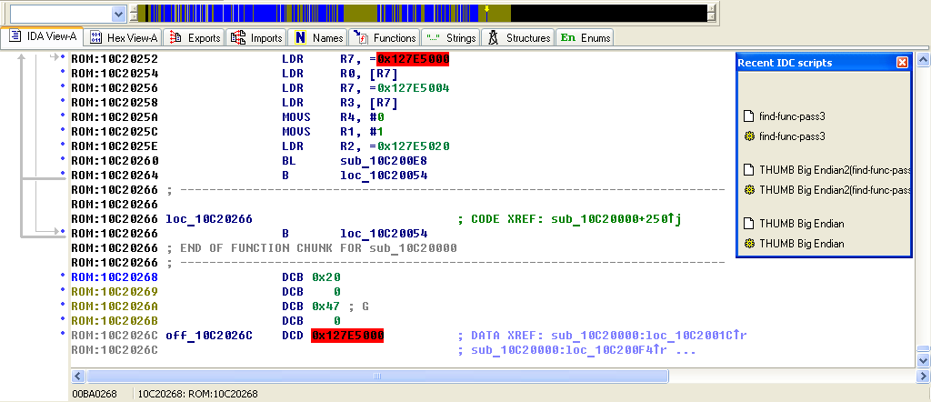Click the horizontal scrollbar thumb
This screenshot has width=931, height=402.
377,376
